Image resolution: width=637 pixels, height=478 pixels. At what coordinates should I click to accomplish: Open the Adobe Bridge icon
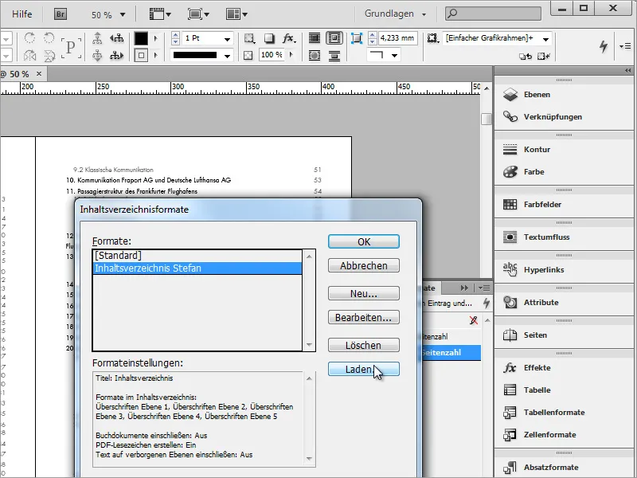61,14
